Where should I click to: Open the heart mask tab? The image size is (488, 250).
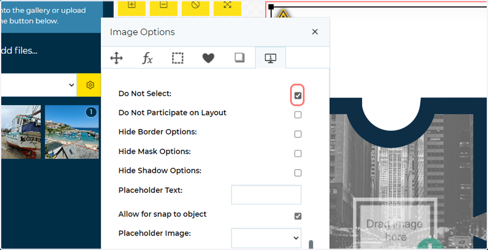(x=208, y=58)
